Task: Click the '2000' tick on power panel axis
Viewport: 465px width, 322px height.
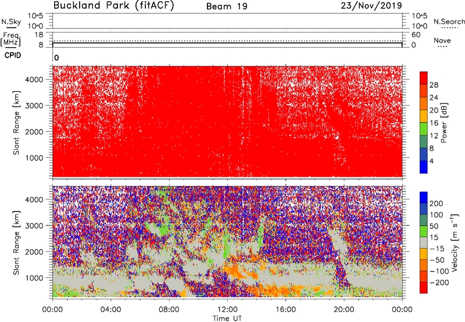Action: (34, 131)
